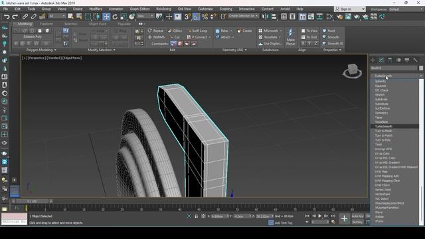The width and height of the screenshot is (425, 239).
Task: Activate the Select and Rotate tool
Action: point(115,17)
